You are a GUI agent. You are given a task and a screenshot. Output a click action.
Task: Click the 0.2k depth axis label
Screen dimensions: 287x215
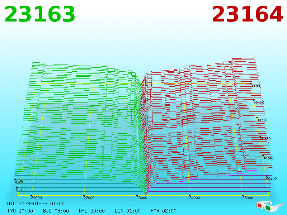tap(19, 182)
